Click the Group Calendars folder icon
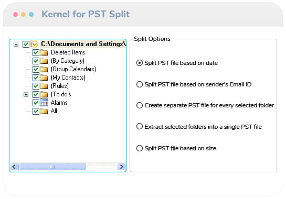Viewport: 286px width, 199px height. click(x=44, y=69)
